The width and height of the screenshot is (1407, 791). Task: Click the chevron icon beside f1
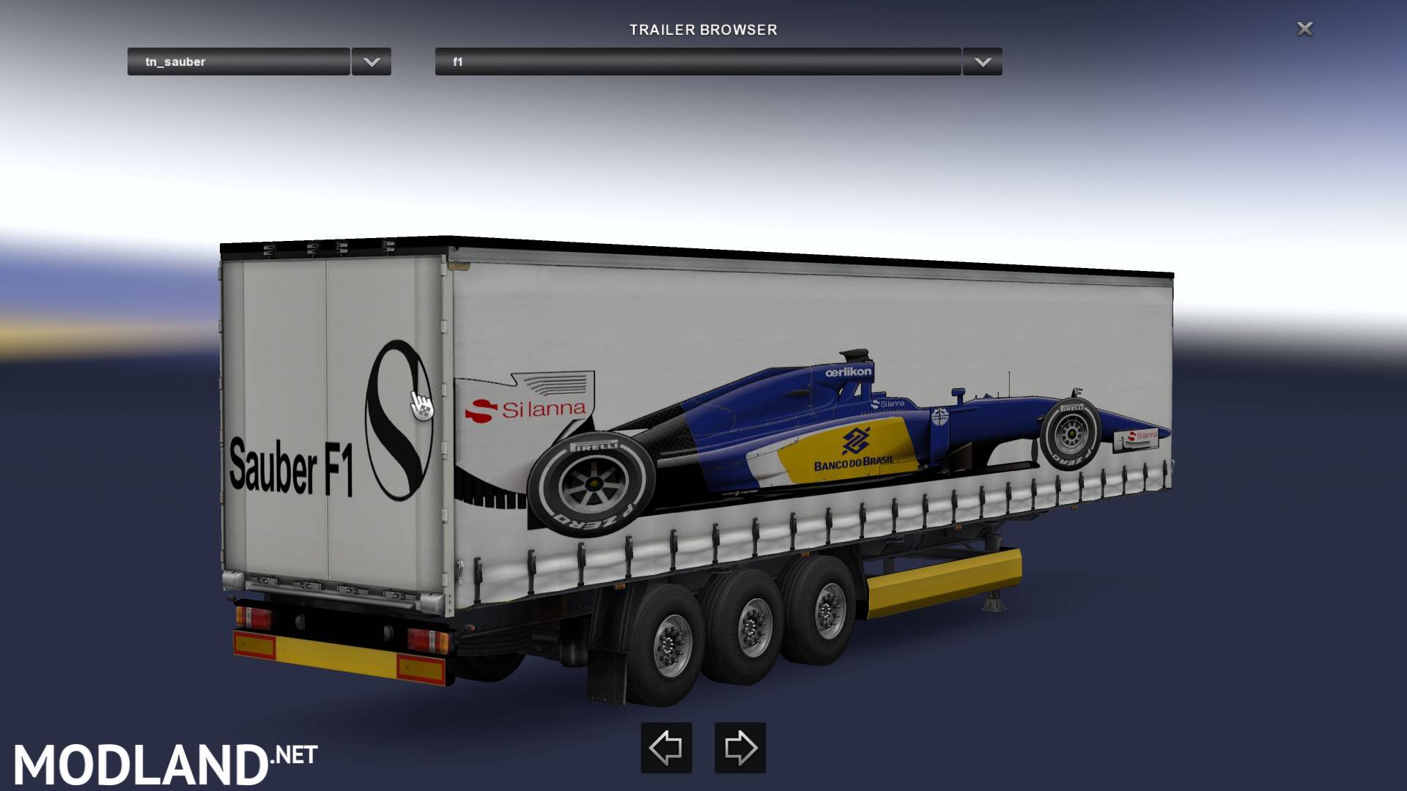982,62
